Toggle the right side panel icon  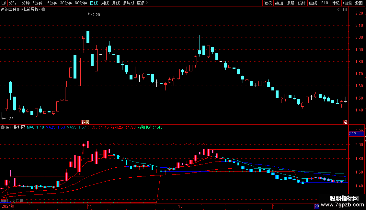click(x=345, y=10)
